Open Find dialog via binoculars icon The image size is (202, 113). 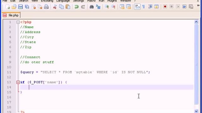(92, 7)
